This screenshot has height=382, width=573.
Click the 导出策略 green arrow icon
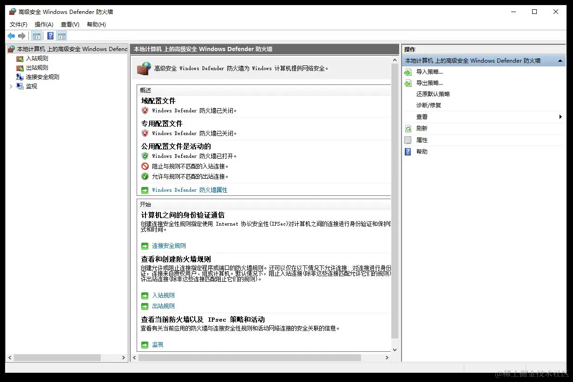(x=408, y=83)
